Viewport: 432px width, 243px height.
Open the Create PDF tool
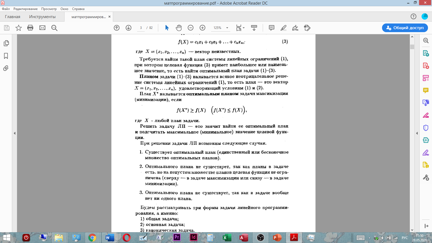click(426, 66)
